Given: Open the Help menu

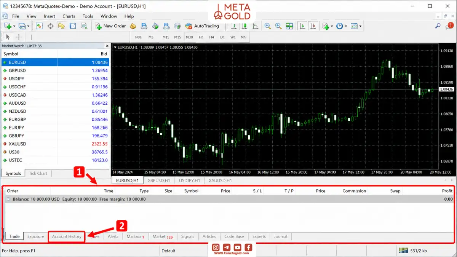Looking at the screenshot, I should pyautogui.click(x=129, y=16).
